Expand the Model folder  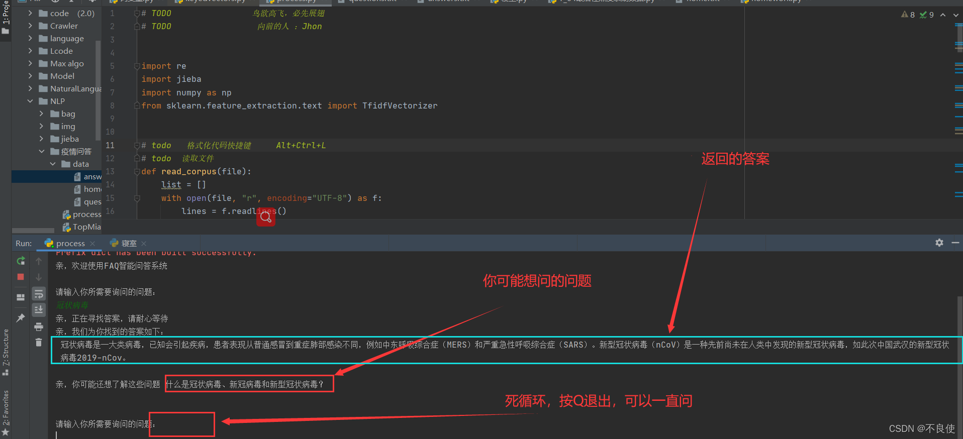coord(30,76)
